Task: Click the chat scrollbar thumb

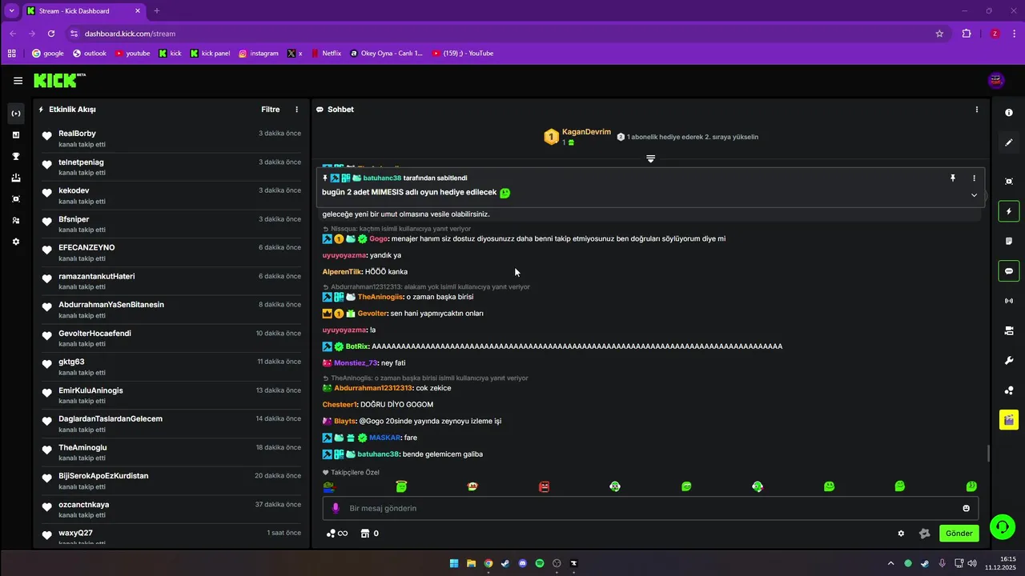Action: (987, 453)
